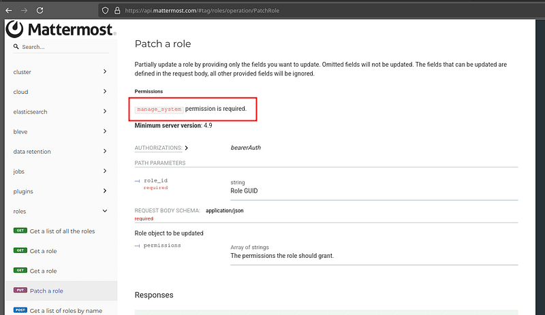
Task: Expand the jobs section chevron
Action: coord(105,171)
